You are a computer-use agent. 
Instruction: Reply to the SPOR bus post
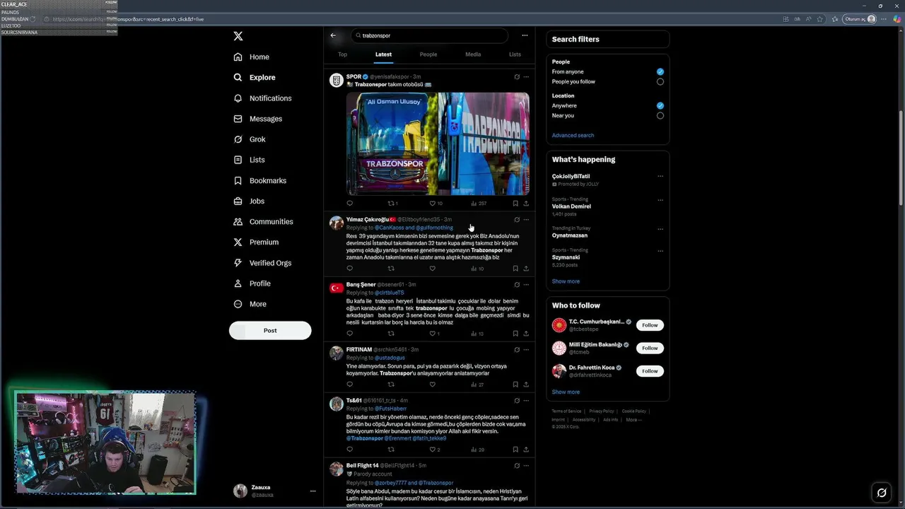pos(350,204)
